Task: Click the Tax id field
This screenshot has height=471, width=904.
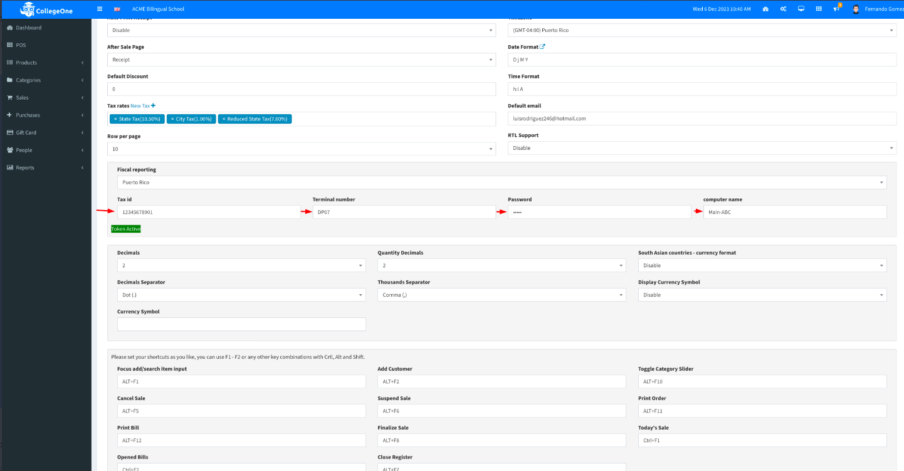Action: tap(209, 212)
